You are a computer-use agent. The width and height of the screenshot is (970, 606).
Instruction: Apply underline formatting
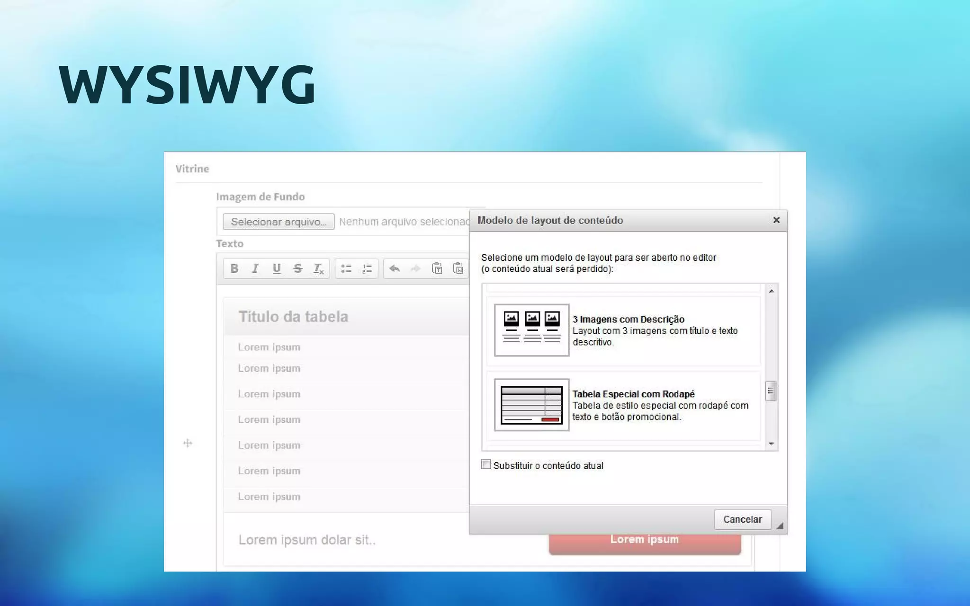tap(277, 268)
